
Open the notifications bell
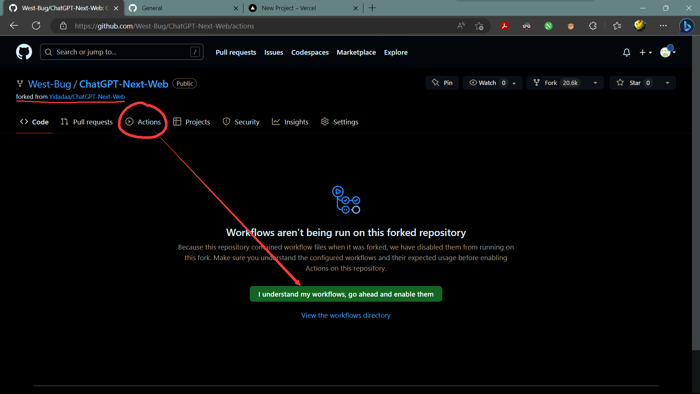tap(626, 53)
